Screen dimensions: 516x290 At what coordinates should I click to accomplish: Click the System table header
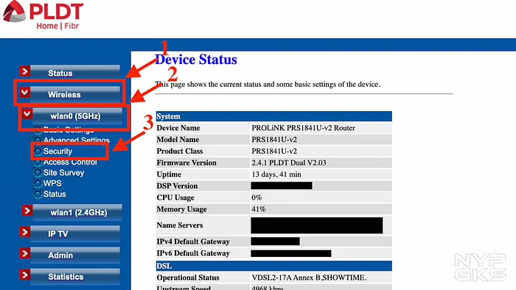pos(273,116)
